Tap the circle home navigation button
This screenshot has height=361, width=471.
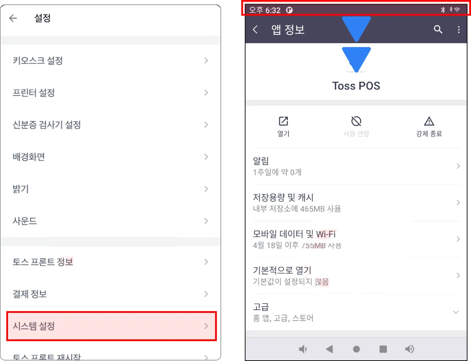356,349
